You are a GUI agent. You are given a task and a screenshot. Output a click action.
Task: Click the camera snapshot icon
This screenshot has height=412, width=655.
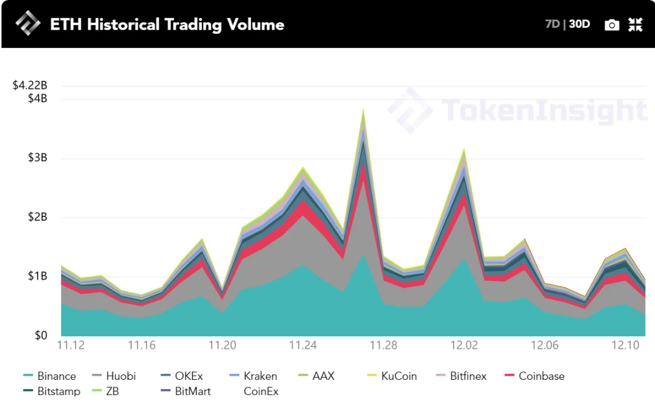(x=611, y=25)
